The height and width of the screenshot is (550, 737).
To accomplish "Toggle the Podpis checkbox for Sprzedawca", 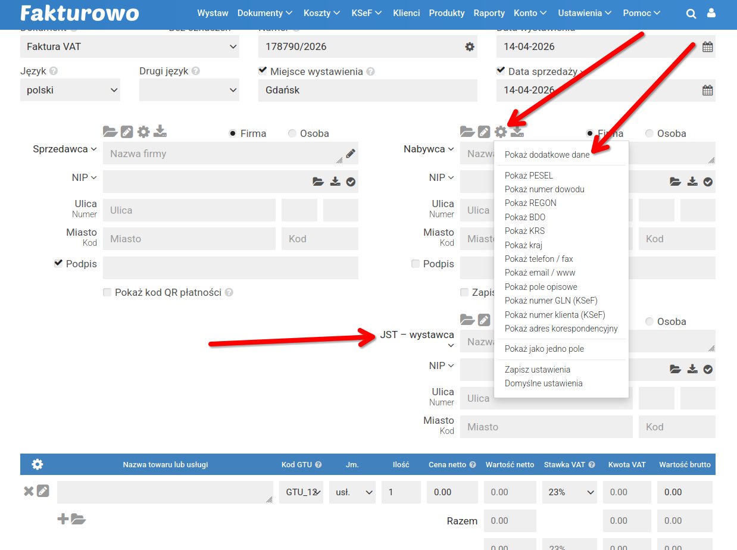I will (x=58, y=263).
